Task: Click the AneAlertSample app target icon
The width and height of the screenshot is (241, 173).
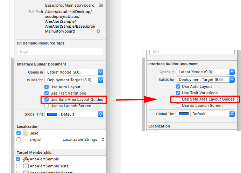Action: coord(26,159)
